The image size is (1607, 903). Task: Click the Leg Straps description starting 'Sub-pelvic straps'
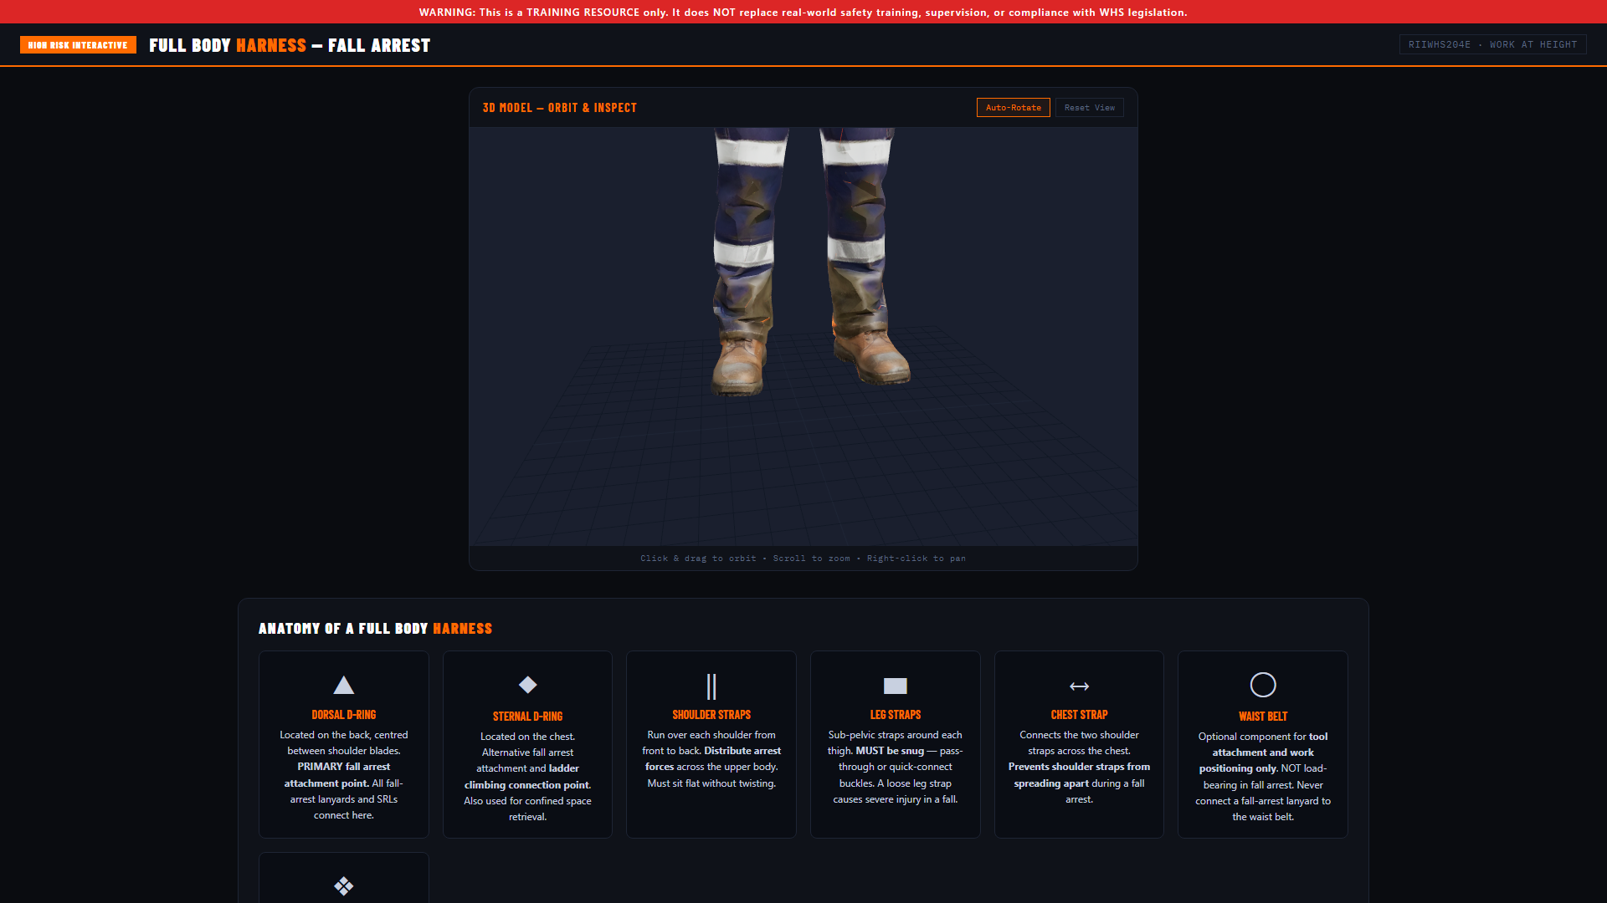(x=896, y=767)
